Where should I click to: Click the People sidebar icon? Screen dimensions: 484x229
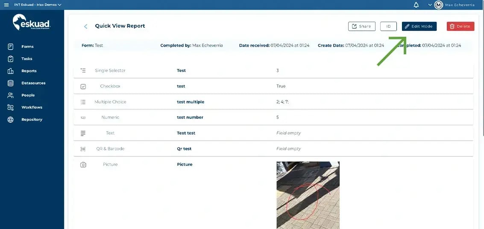coord(11,95)
